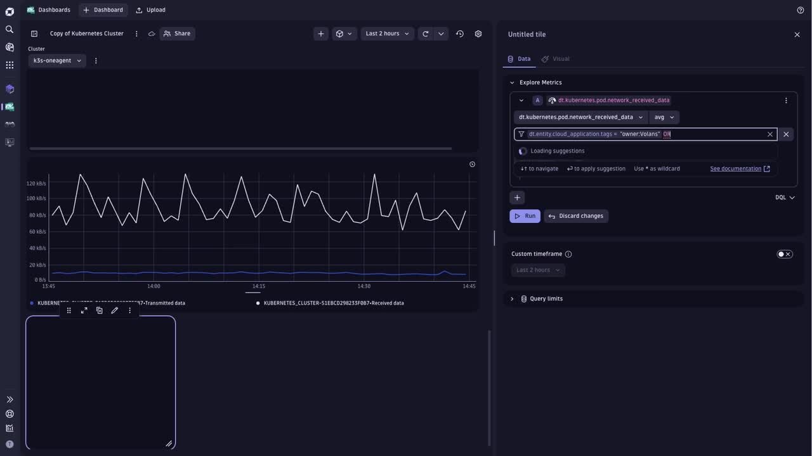
Task: Toggle the Custom timeframe switch
Action: click(x=785, y=254)
